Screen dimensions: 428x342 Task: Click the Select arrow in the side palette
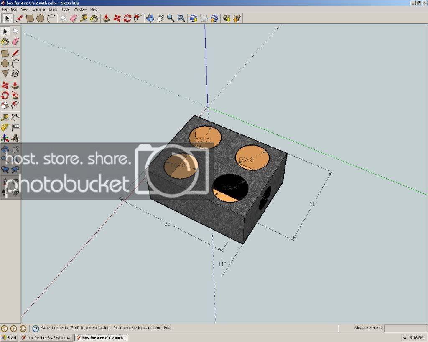click(5, 32)
